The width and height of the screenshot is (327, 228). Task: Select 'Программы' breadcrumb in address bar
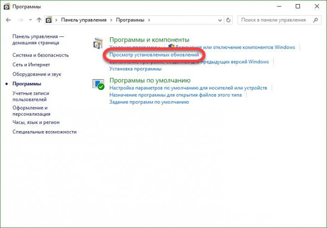(130, 20)
